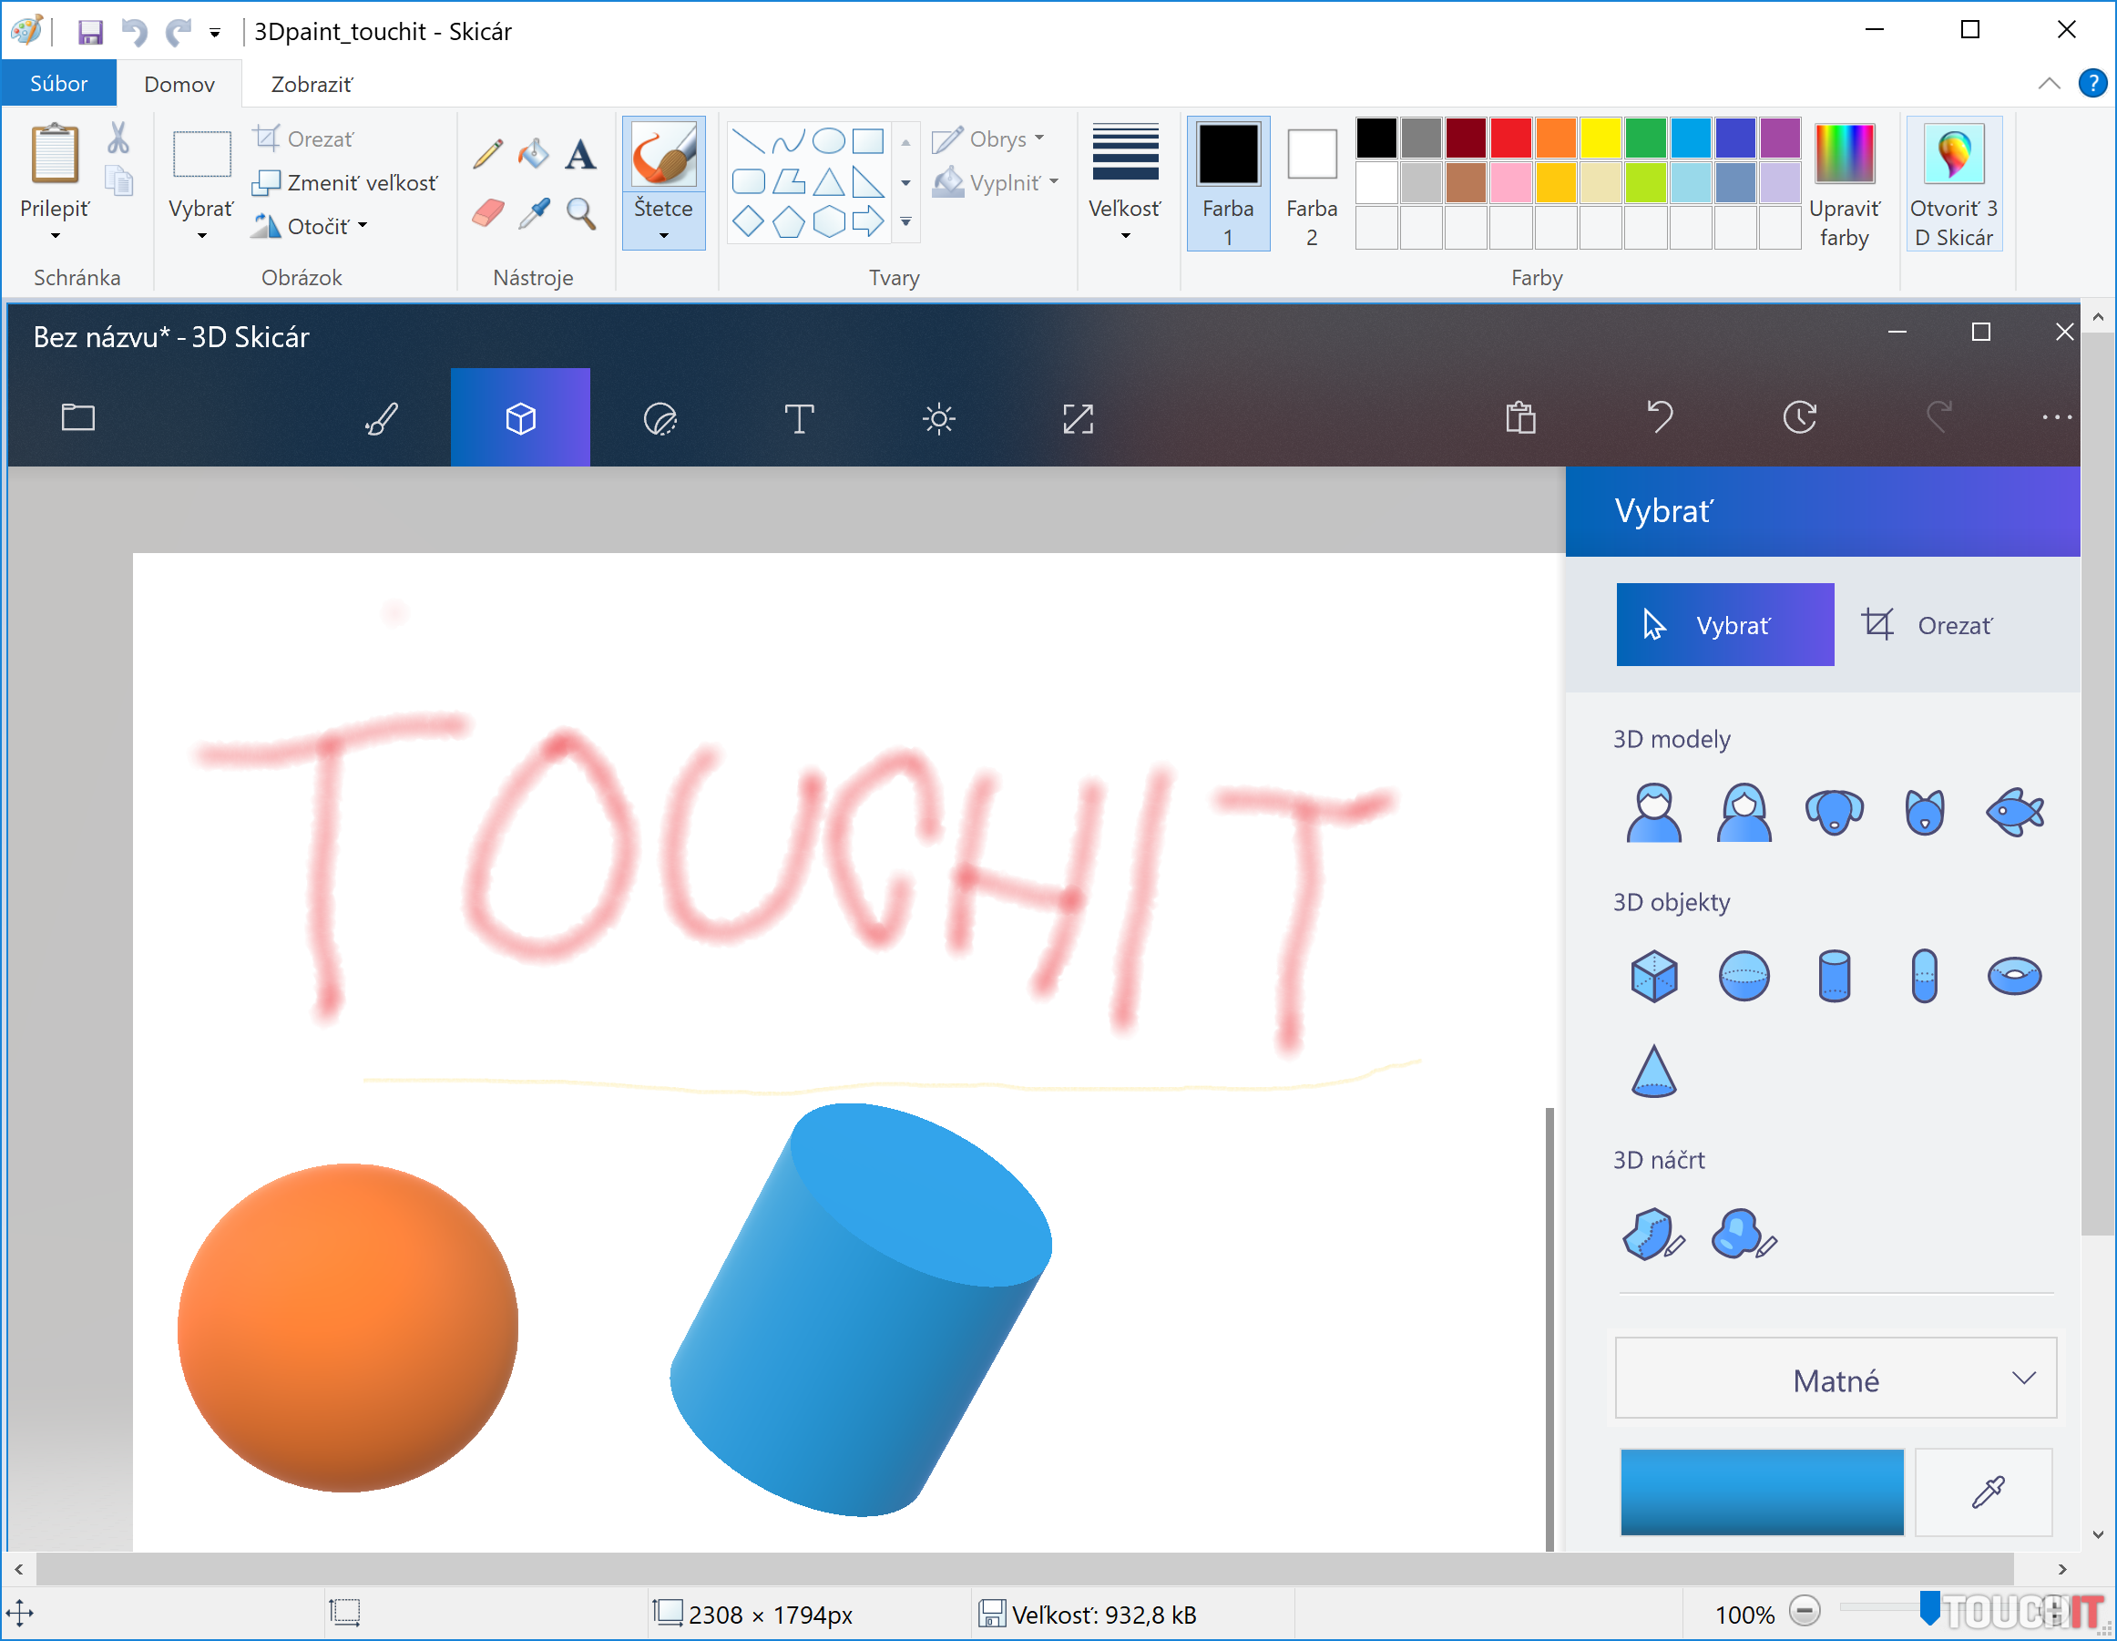
Task: Activate Farba 1 color slot
Action: point(1227,183)
